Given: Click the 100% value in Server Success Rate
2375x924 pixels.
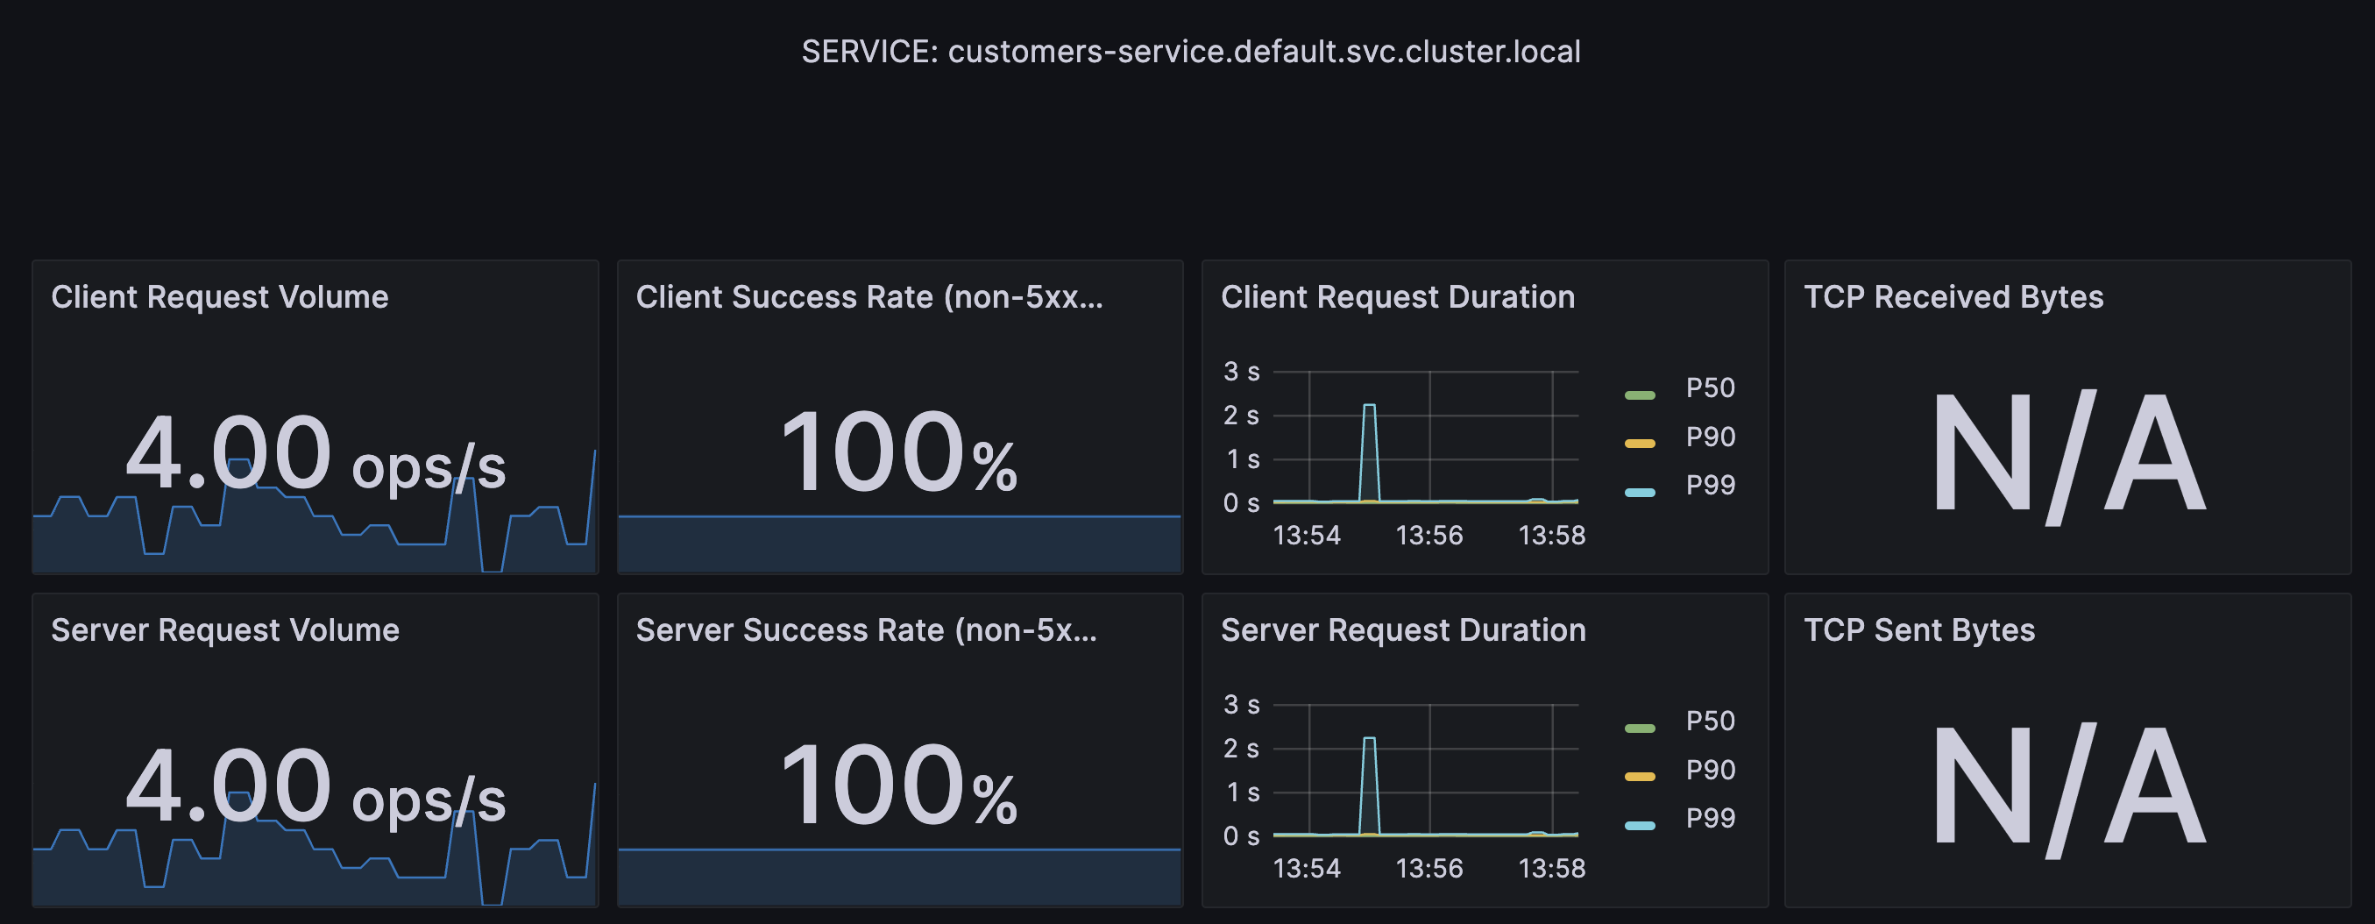Looking at the screenshot, I should [899, 785].
